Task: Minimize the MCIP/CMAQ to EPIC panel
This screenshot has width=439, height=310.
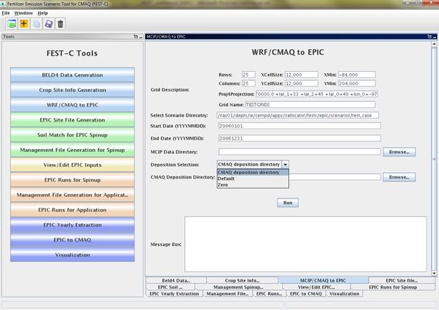Action: pyautogui.click(x=435, y=37)
